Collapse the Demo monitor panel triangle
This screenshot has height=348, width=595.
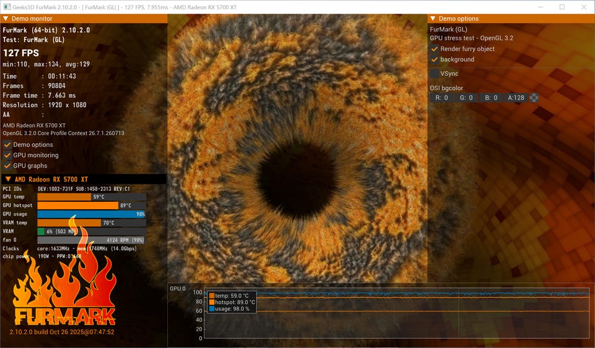6,19
